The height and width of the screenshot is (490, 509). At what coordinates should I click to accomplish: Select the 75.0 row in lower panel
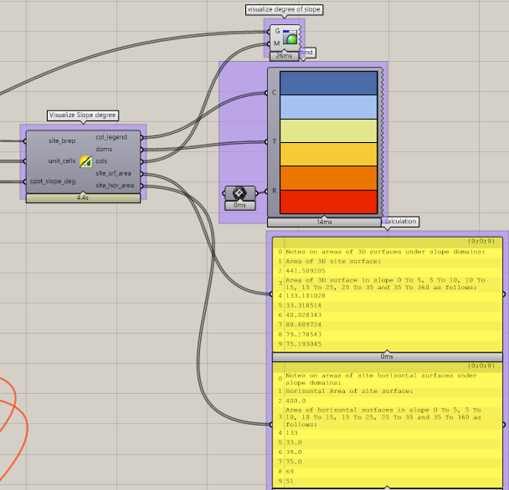(x=387, y=462)
